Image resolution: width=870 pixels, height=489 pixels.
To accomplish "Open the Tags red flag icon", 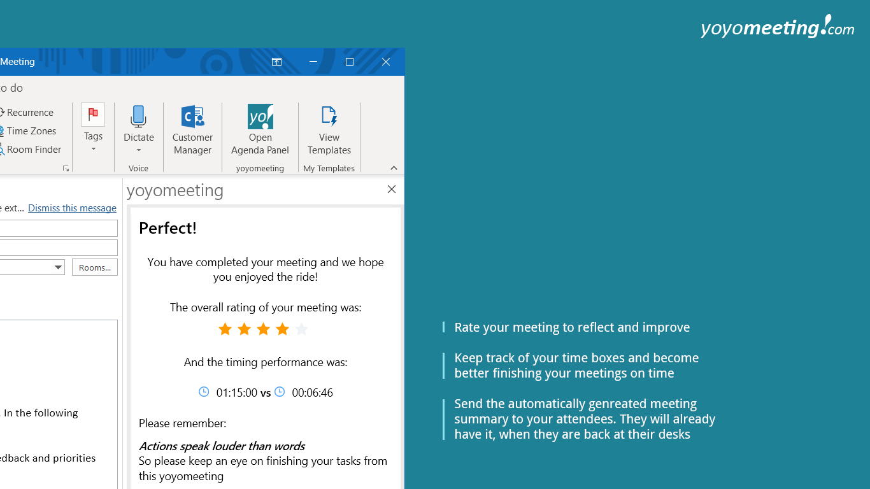I will pyautogui.click(x=93, y=115).
